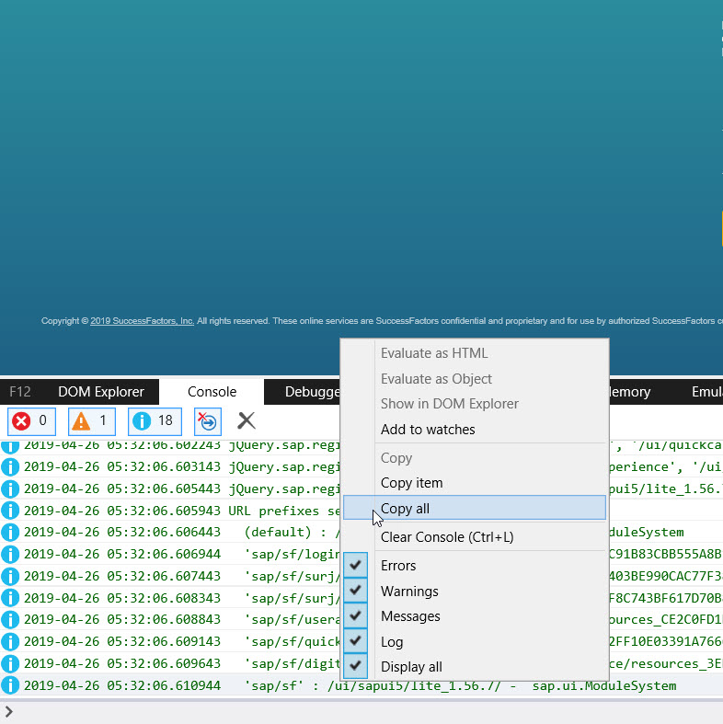This screenshot has height=724, width=723.
Task: Click info icon of 05:32:06.605443 log entry
Action: tap(10, 488)
